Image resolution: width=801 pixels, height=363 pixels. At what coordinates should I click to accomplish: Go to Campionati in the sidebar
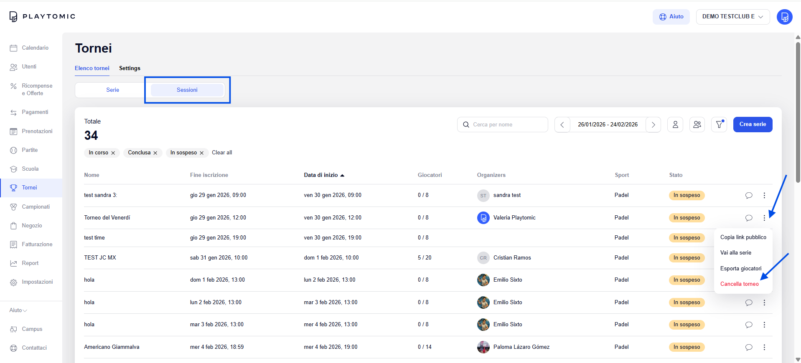36,207
